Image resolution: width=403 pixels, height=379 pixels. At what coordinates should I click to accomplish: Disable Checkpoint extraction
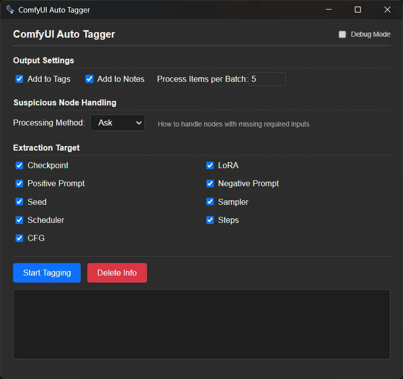coord(20,166)
